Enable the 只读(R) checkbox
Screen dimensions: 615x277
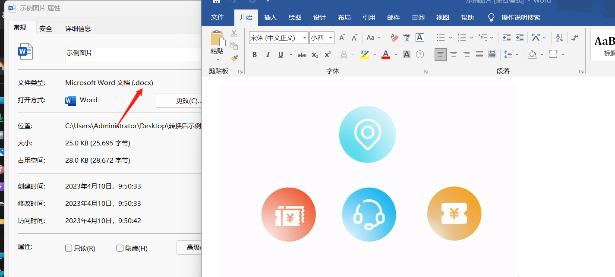coord(68,248)
